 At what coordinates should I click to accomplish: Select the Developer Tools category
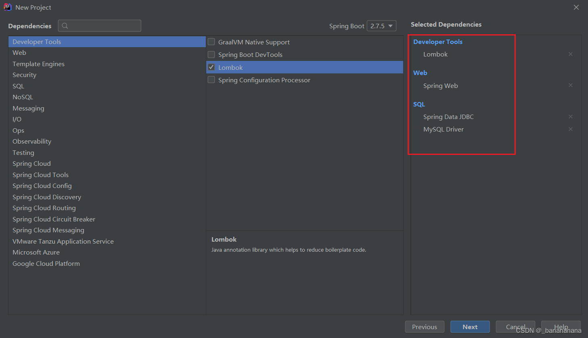[x=107, y=42]
